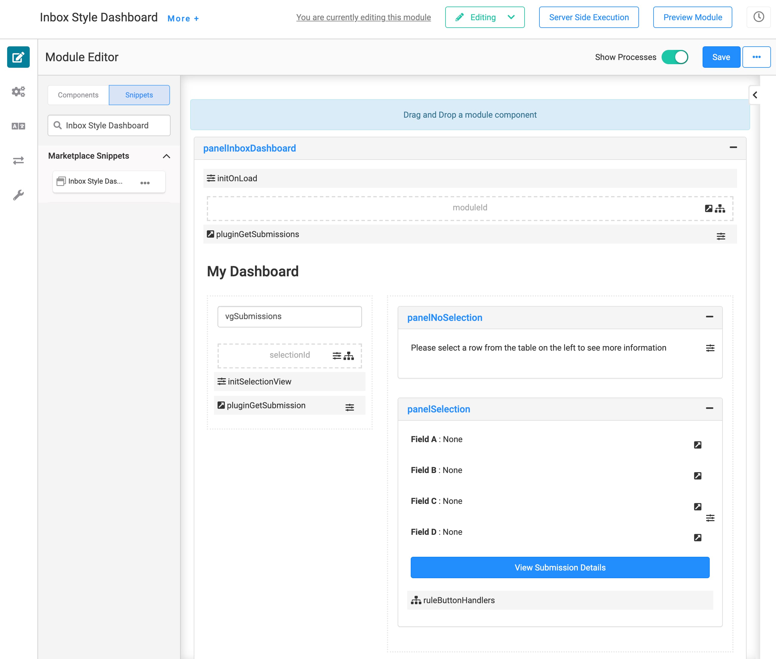
Task: Click the selectionId sliders icon
Action: pyautogui.click(x=337, y=356)
